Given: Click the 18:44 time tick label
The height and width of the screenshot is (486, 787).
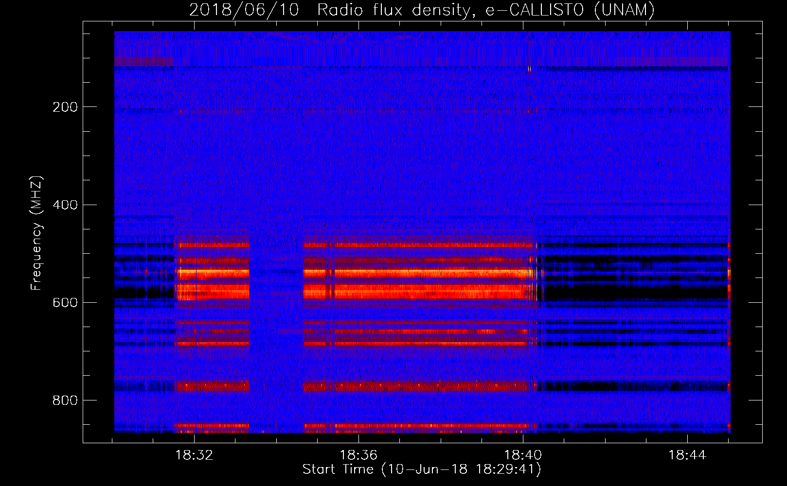Looking at the screenshot, I should [687, 455].
